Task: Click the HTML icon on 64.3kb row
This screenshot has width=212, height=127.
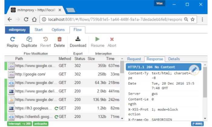Action: [11, 83]
